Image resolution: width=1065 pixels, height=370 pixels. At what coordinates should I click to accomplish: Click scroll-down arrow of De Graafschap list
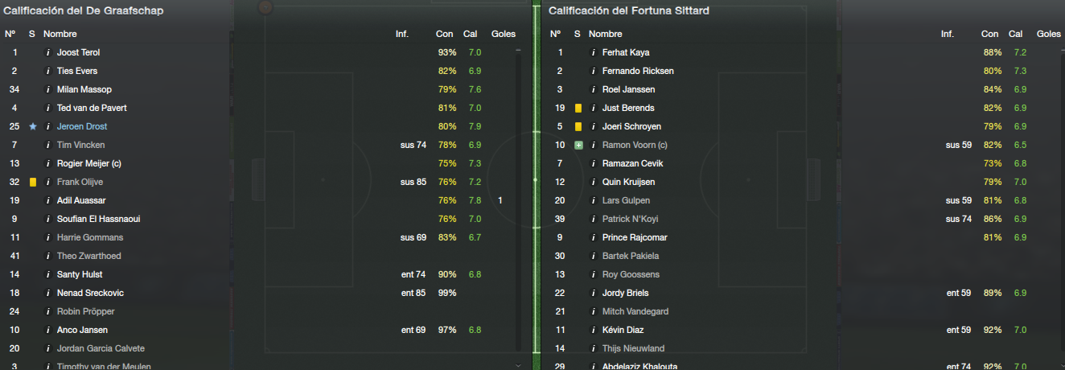click(x=519, y=365)
